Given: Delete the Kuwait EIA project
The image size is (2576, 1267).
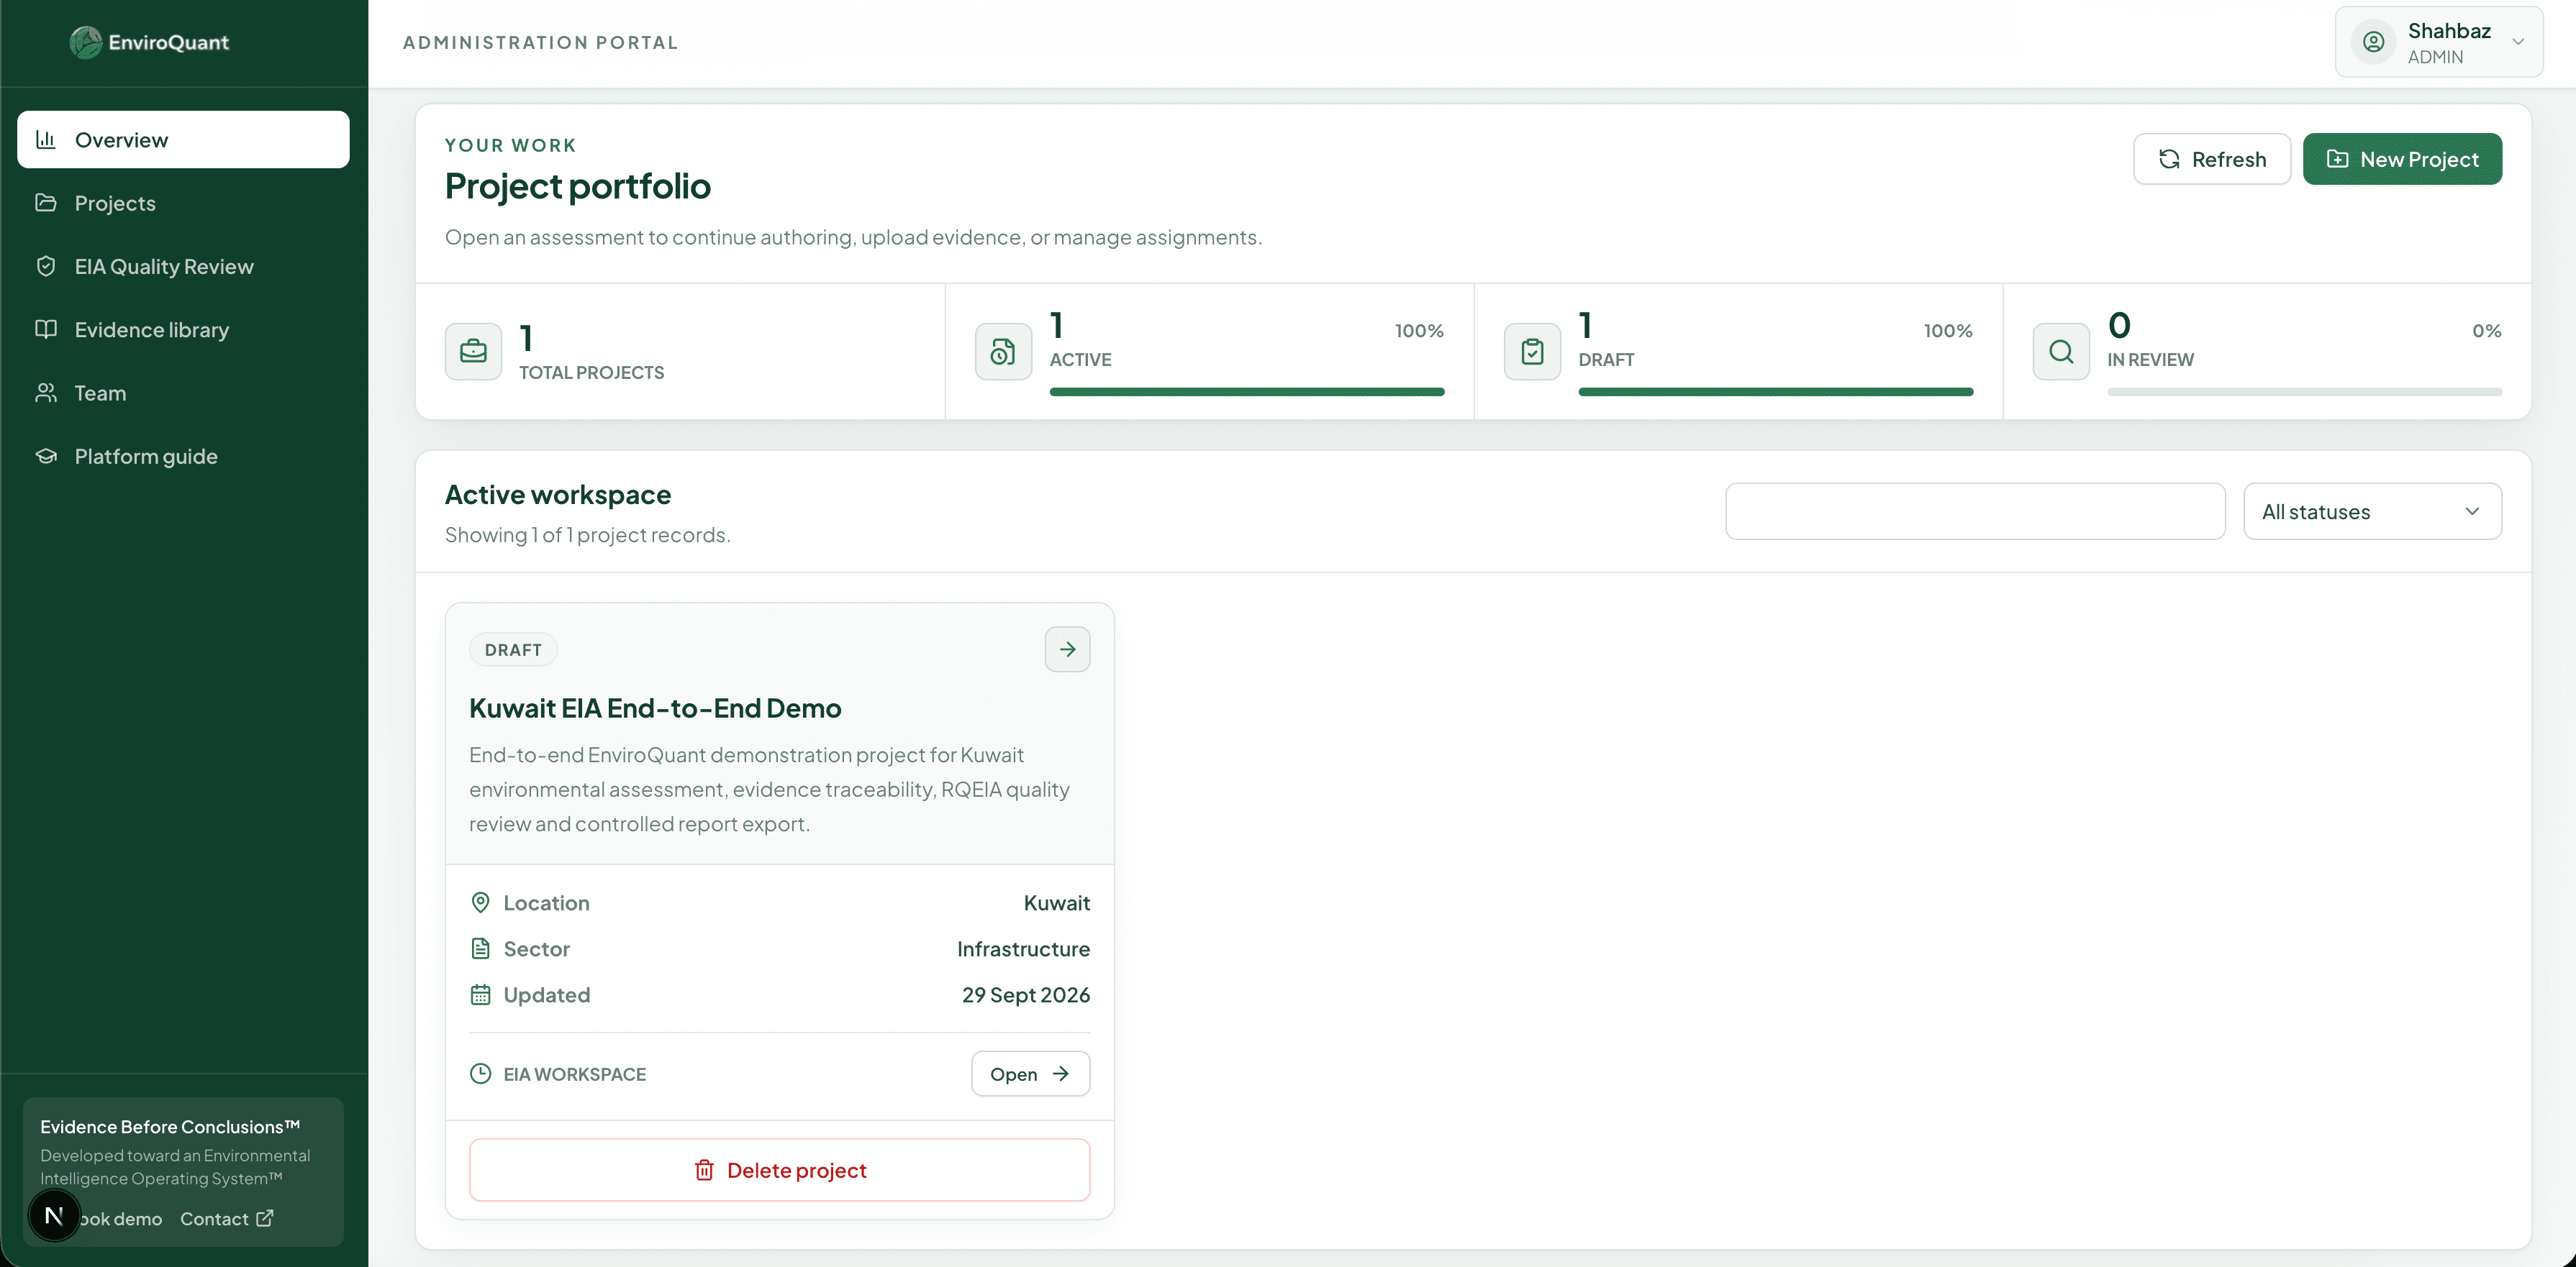Looking at the screenshot, I should click(x=779, y=1170).
